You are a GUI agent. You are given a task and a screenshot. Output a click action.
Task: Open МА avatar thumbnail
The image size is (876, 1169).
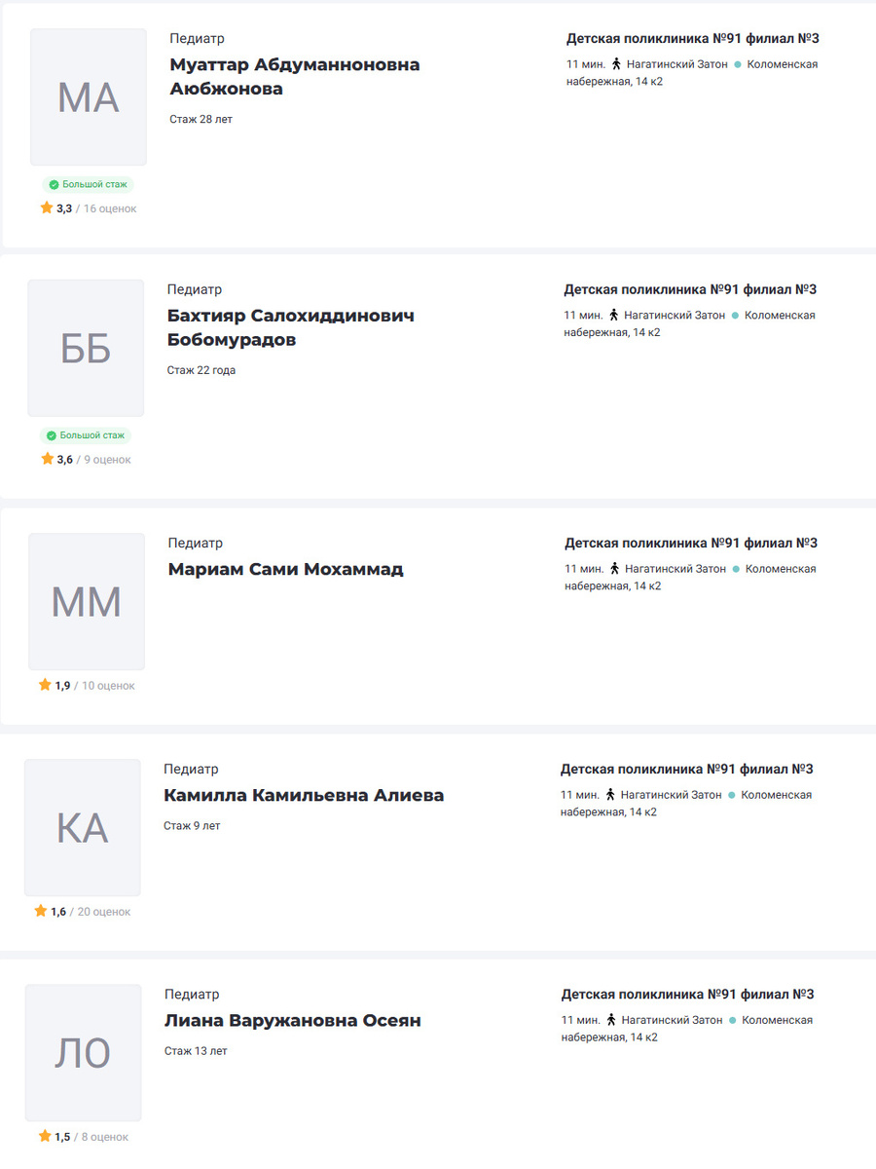pyautogui.click(x=89, y=97)
